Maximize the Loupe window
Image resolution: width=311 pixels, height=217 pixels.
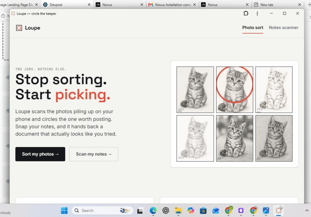(284, 13)
